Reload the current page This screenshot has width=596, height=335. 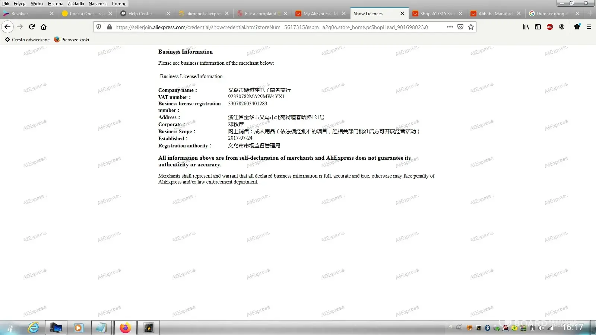[x=32, y=27]
